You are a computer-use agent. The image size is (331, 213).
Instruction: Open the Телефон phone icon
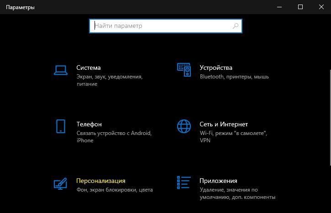pyautogui.click(x=61, y=126)
